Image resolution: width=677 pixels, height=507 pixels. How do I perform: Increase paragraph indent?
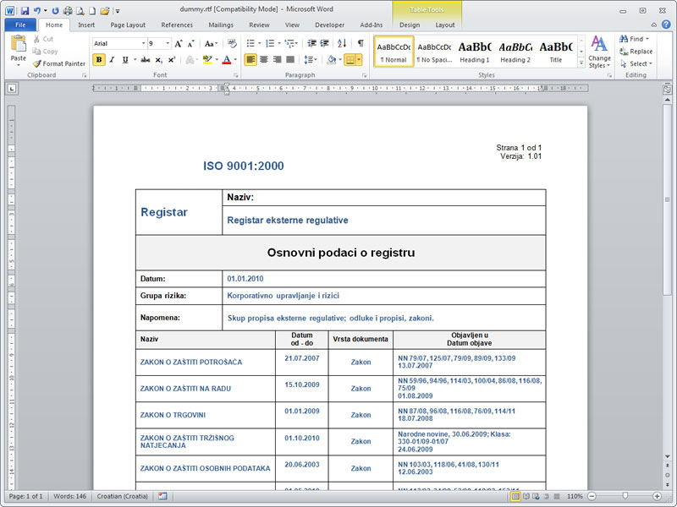point(324,43)
